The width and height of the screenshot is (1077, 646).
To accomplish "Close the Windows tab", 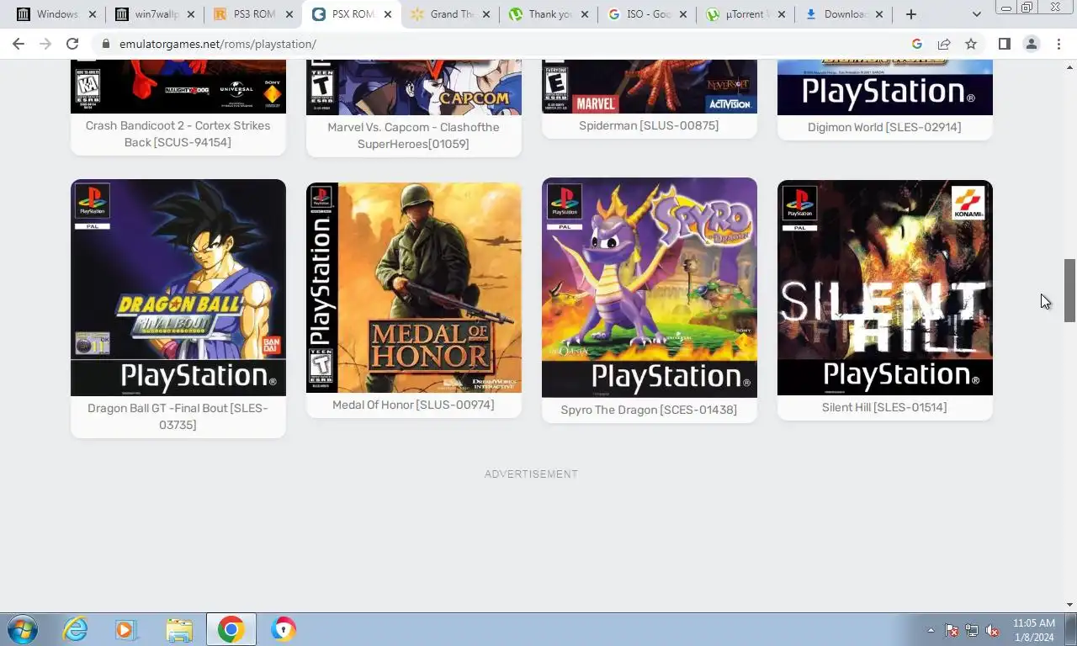I will [x=93, y=14].
